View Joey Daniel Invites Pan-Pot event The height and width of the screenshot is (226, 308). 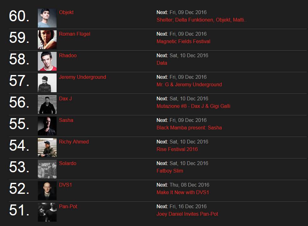tap(187, 214)
